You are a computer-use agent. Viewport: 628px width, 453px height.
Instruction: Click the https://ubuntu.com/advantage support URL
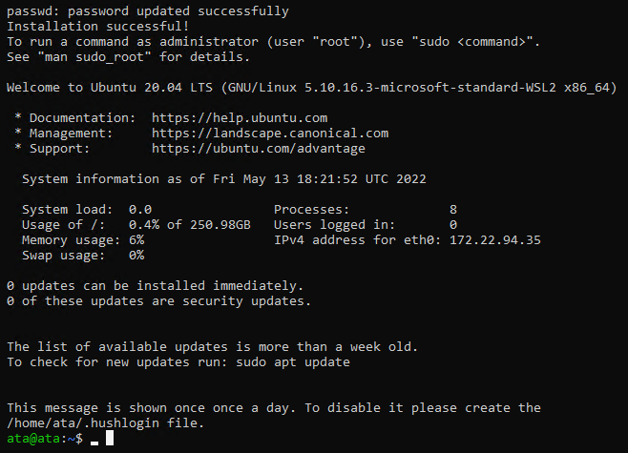click(259, 149)
